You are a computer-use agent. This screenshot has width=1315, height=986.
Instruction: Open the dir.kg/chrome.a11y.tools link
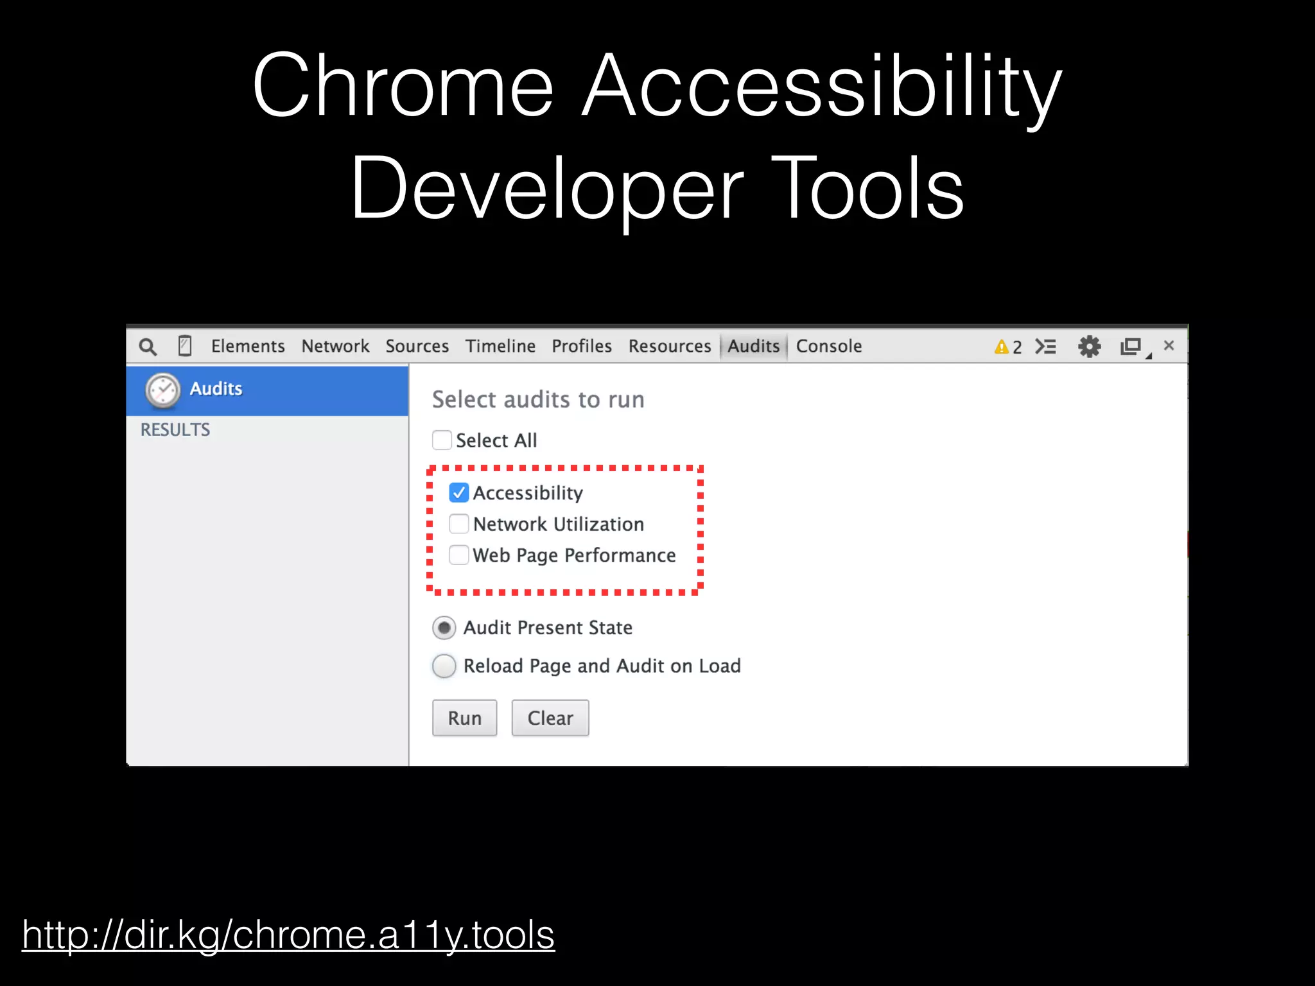tap(288, 935)
